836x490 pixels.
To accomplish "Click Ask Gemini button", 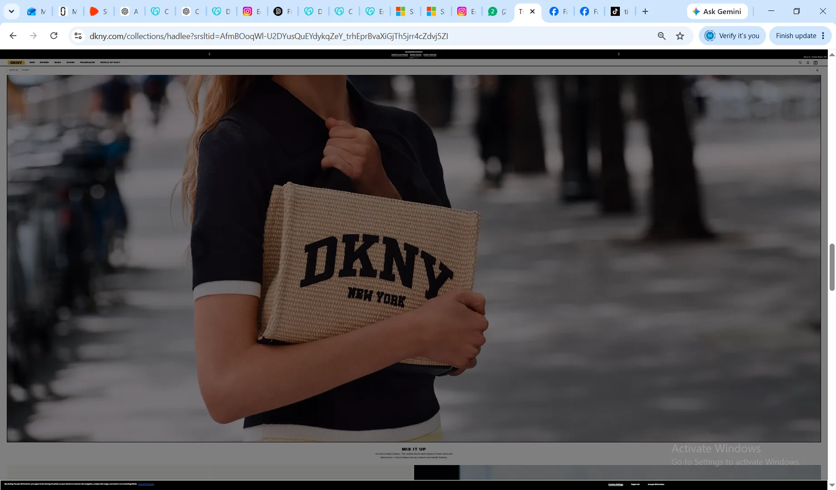I will point(717,11).
